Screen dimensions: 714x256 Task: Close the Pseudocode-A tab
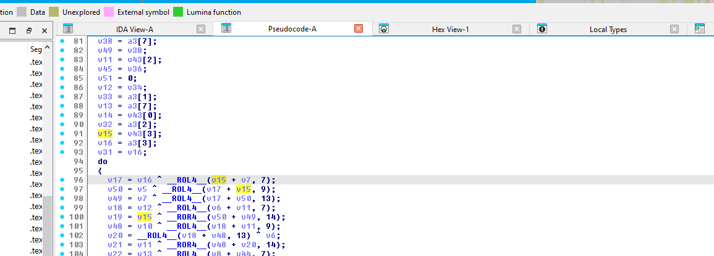[x=359, y=29]
